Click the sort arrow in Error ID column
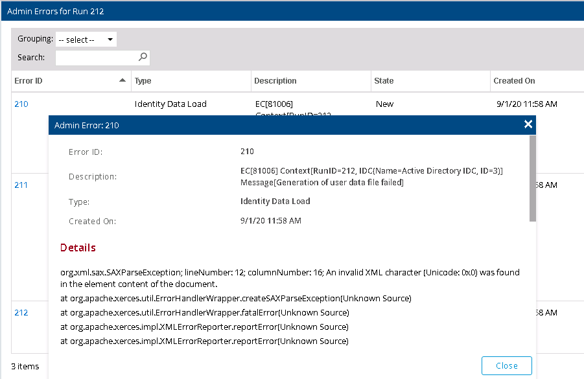The width and height of the screenshot is (584, 379). (x=123, y=80)
